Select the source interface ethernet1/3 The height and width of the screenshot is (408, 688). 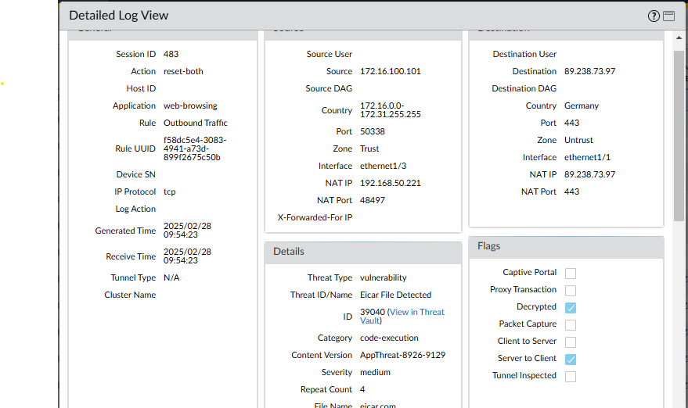383,166
